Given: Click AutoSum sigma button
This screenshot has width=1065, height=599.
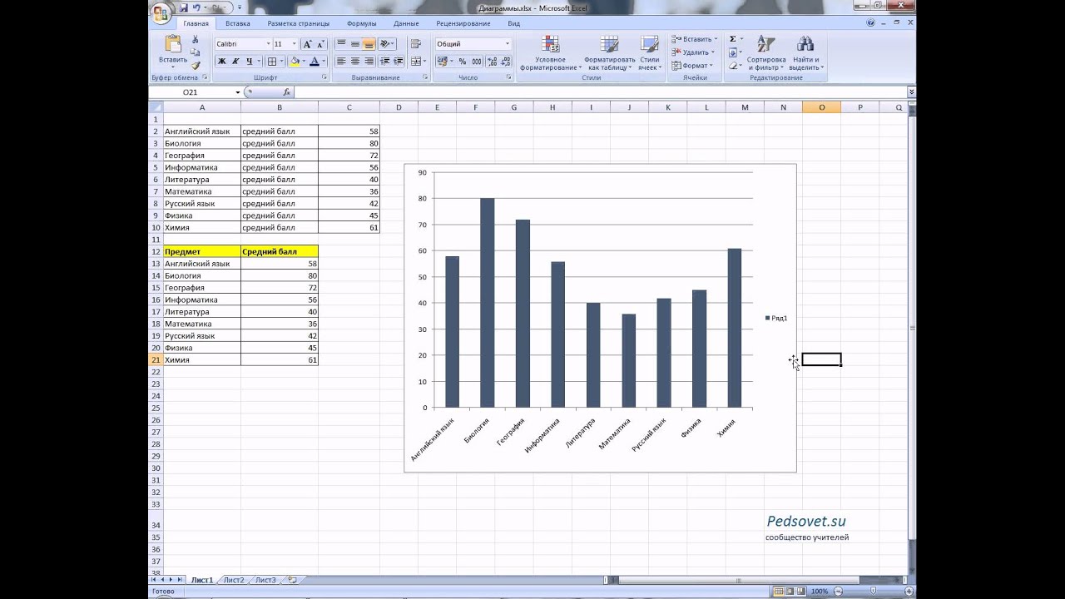Looking at the screenshot, I should (733, 39).
